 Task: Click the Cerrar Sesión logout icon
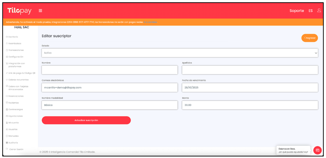(x=7, y=149)
